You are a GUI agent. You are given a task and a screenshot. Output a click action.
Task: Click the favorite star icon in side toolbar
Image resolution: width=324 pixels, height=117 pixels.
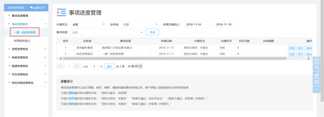(316, 60)
